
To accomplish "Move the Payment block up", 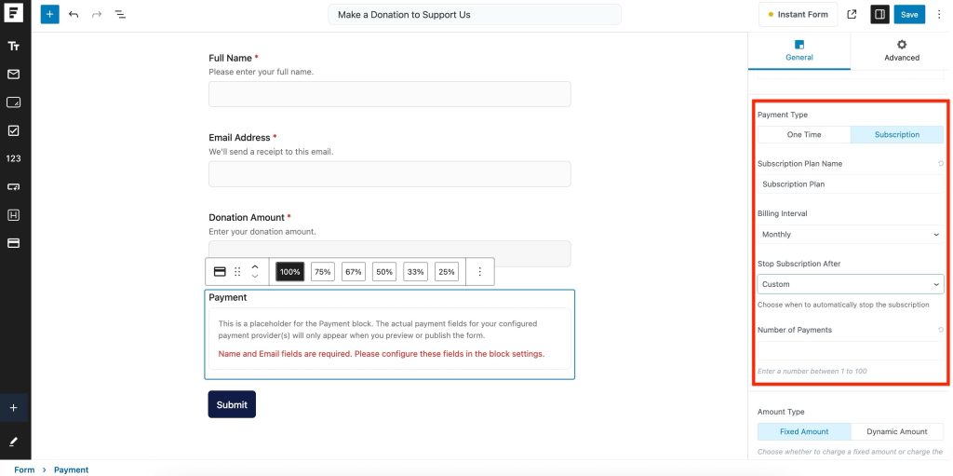I will coord(255,266).
